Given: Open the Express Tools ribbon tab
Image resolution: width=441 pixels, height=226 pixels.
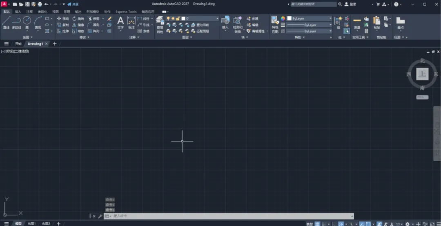Looking at the screenshot, I should (126, 12).
